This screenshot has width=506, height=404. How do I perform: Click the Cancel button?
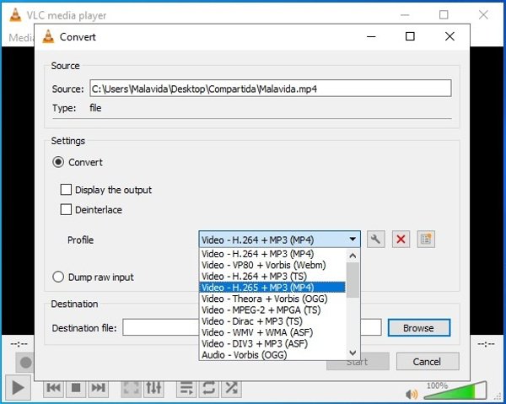[428, 361]
